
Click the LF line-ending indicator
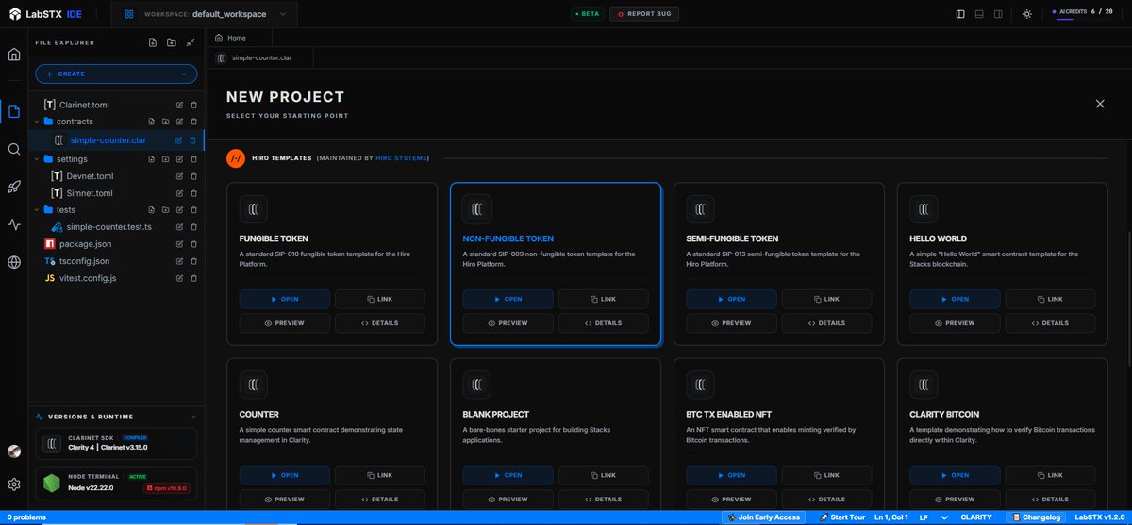pyautogui.click(x=924, y=517)
